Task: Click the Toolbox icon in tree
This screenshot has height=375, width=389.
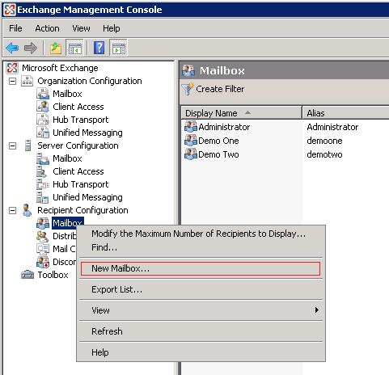Action: point(27,275)
